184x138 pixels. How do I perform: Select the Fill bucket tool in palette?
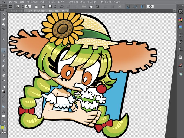(4, 87)
